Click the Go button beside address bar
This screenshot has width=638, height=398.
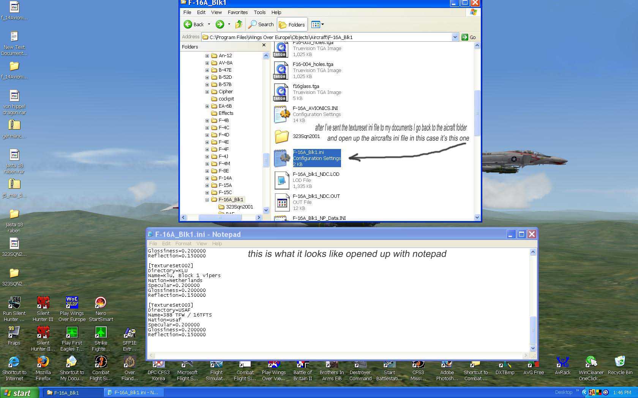(469, 37)
